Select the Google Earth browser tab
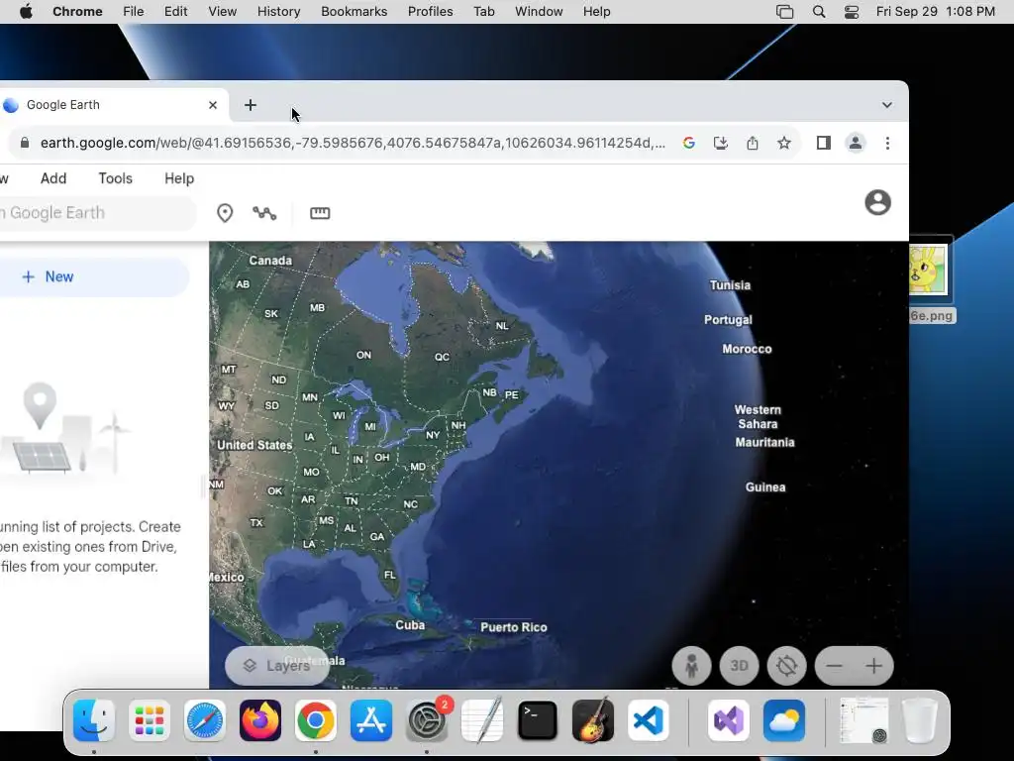Screen dimensions: 1014x761 coord(114,105)
